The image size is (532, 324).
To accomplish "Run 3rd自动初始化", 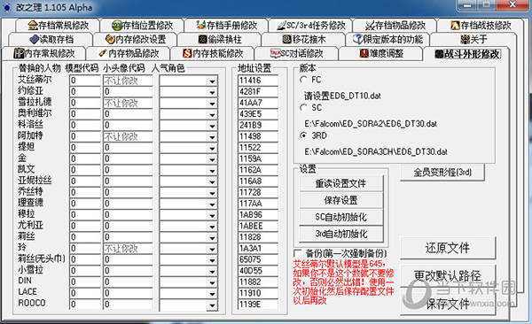I will click(x=341, y=234).
